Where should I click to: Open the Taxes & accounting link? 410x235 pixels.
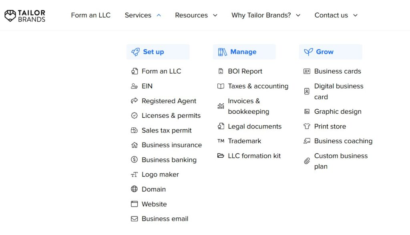tap(257, 86)
